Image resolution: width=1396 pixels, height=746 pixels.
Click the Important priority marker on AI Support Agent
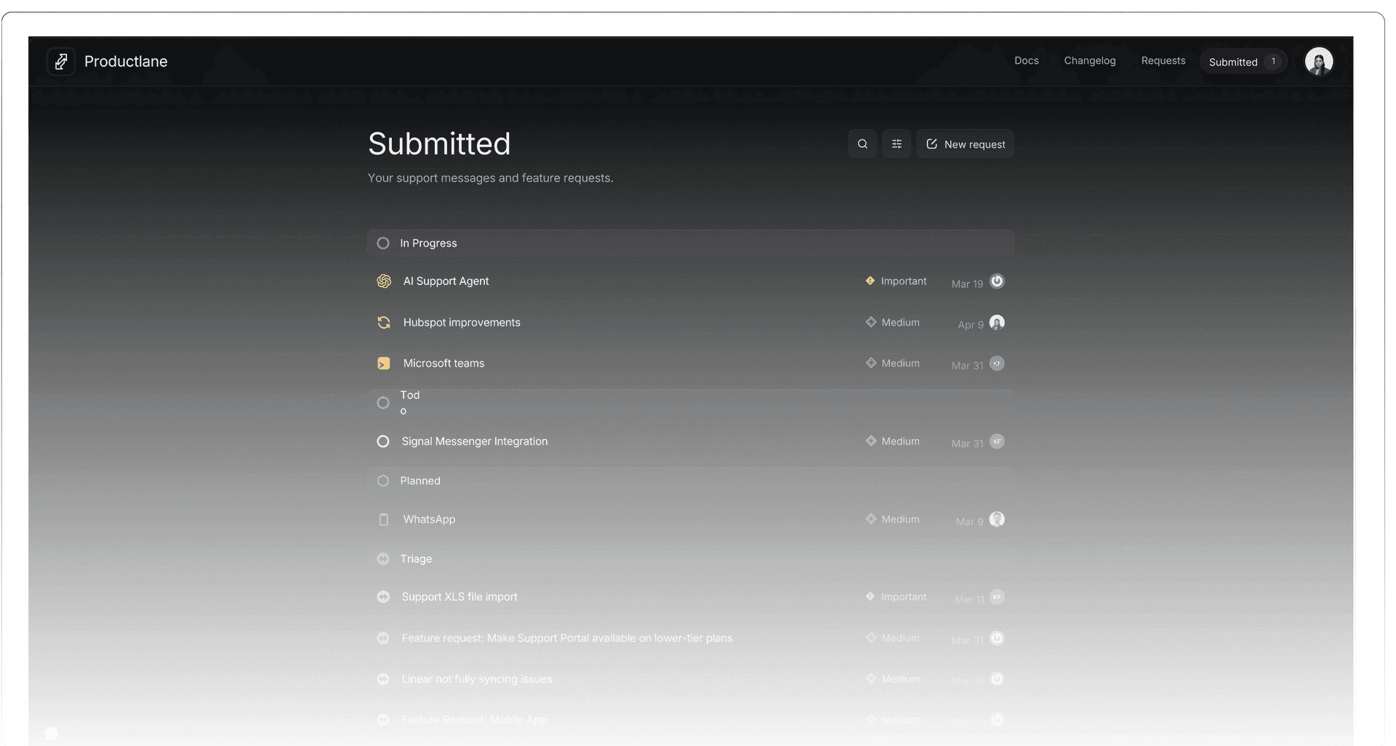pyautogui.click(x=870, y=281)
